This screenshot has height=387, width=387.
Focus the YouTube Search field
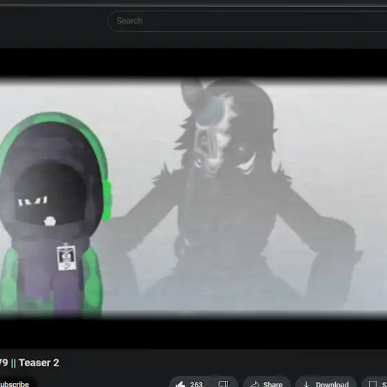(247, 21)
